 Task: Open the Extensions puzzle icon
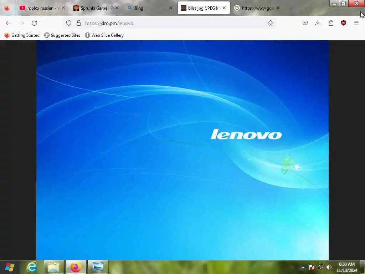click(331, 23)
